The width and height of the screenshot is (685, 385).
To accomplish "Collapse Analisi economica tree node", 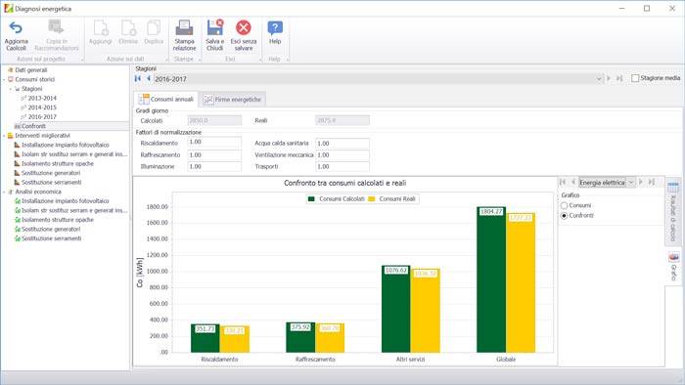I will [x=4, y=192].
